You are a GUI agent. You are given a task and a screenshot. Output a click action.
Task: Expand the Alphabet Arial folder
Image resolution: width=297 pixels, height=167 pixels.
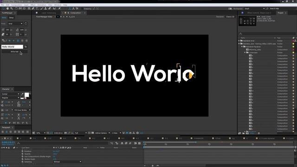point(239,41)
